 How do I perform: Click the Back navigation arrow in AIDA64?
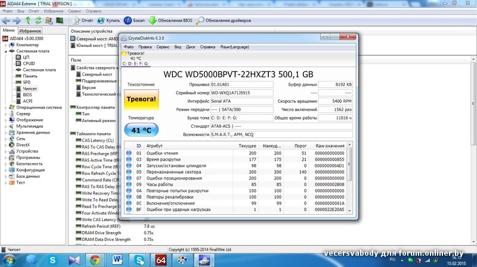[6, 20]
